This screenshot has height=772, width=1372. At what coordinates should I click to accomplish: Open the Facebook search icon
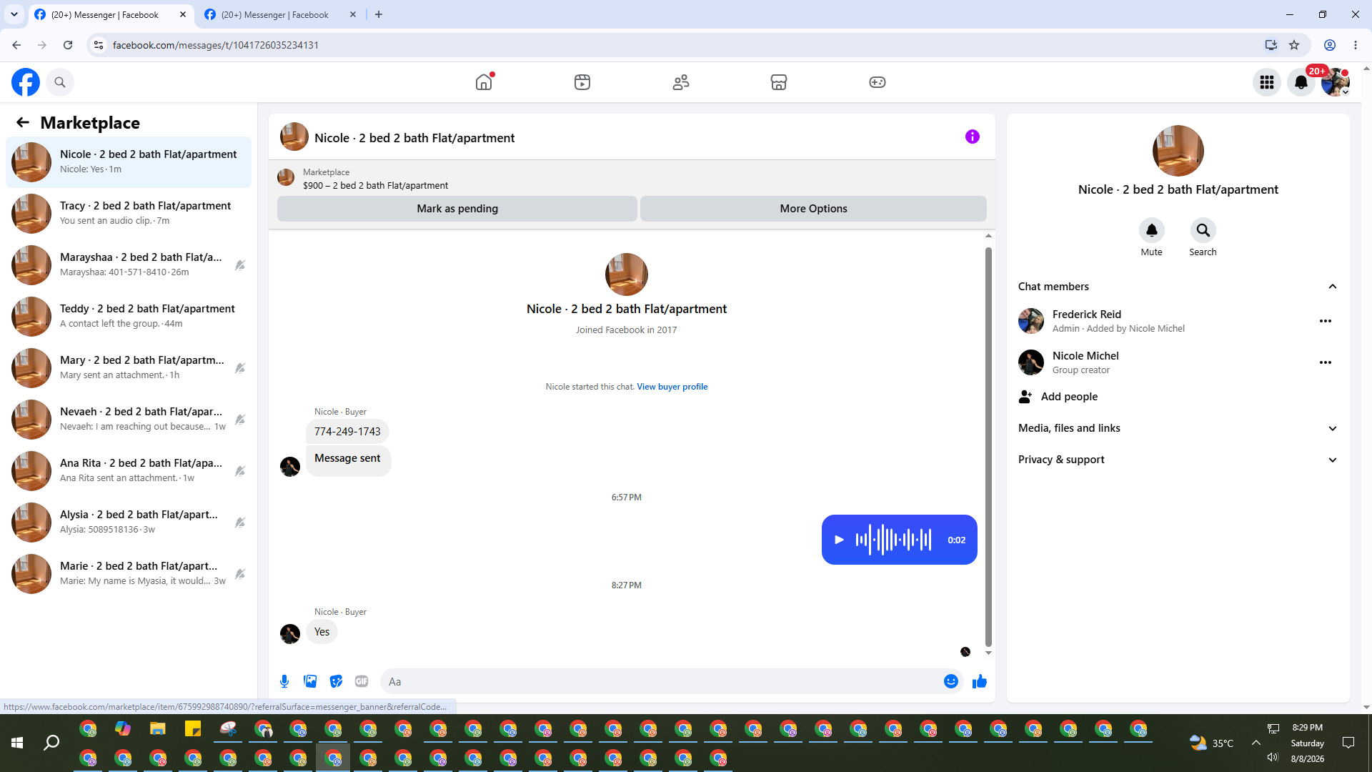tap(60, 82)
